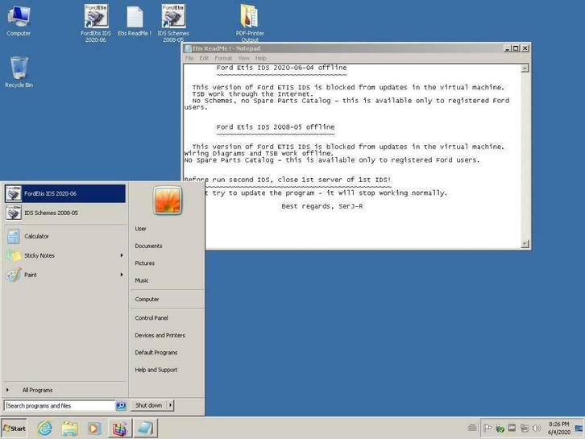
Task: Launch Internet Explorer from the taskbar
Action: tap(44, 428)
